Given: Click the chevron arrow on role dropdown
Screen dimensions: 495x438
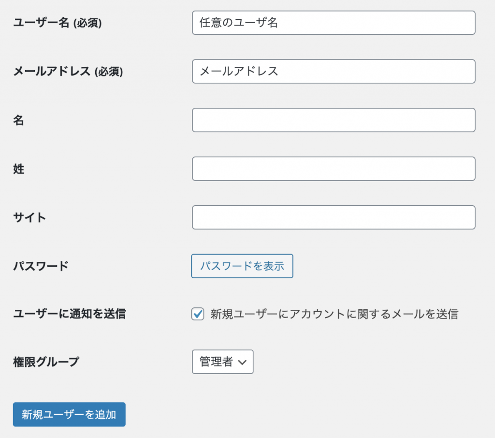Looking at the screenshot, I should [x=243, y=362].
